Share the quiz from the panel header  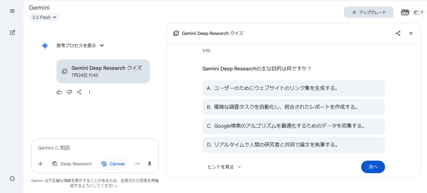click(x=398, y=33)
